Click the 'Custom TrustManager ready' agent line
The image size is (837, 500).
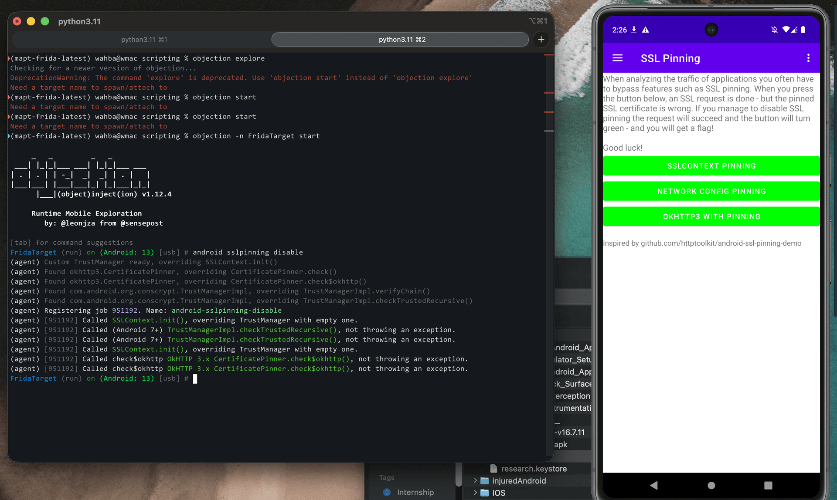coord(143,262)
